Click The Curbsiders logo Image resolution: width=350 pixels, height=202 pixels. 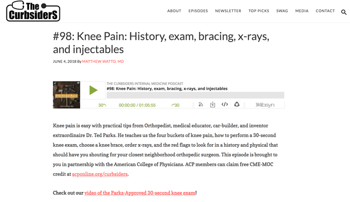pyautogui.click(x=33, y=11)
